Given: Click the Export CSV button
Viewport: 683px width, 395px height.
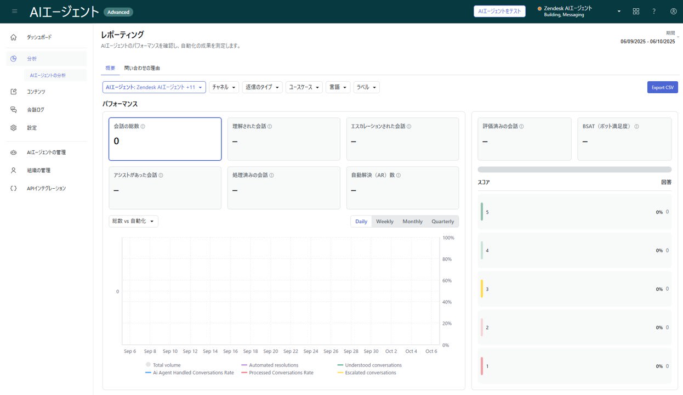Looking at the screenshot, I should click(x=662, y=87).
